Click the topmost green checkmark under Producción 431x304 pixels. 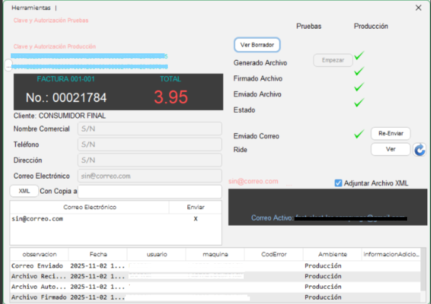tap(359, 56)
